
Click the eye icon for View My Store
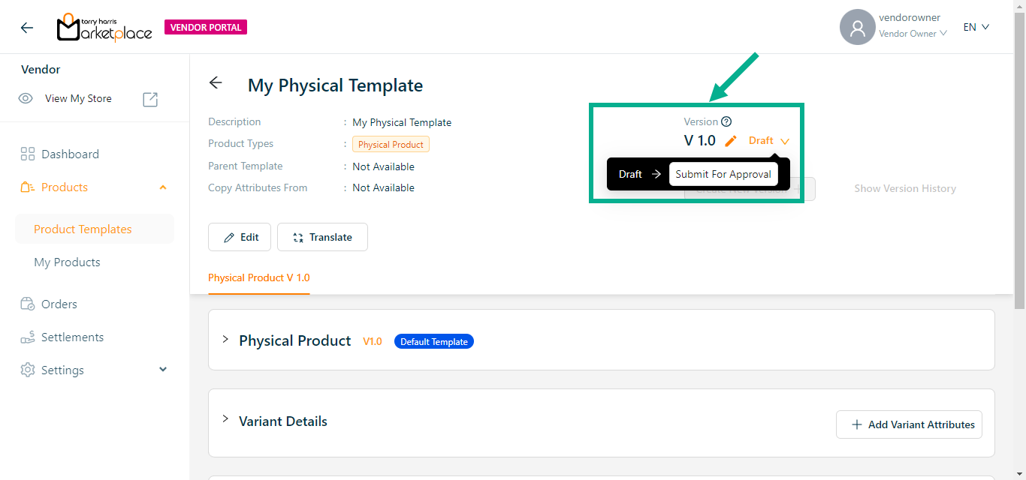tap(26, 99)
